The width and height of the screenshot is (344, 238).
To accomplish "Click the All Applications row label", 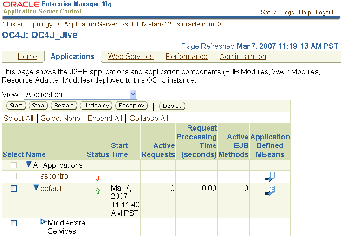I will [x=58, y=165].
